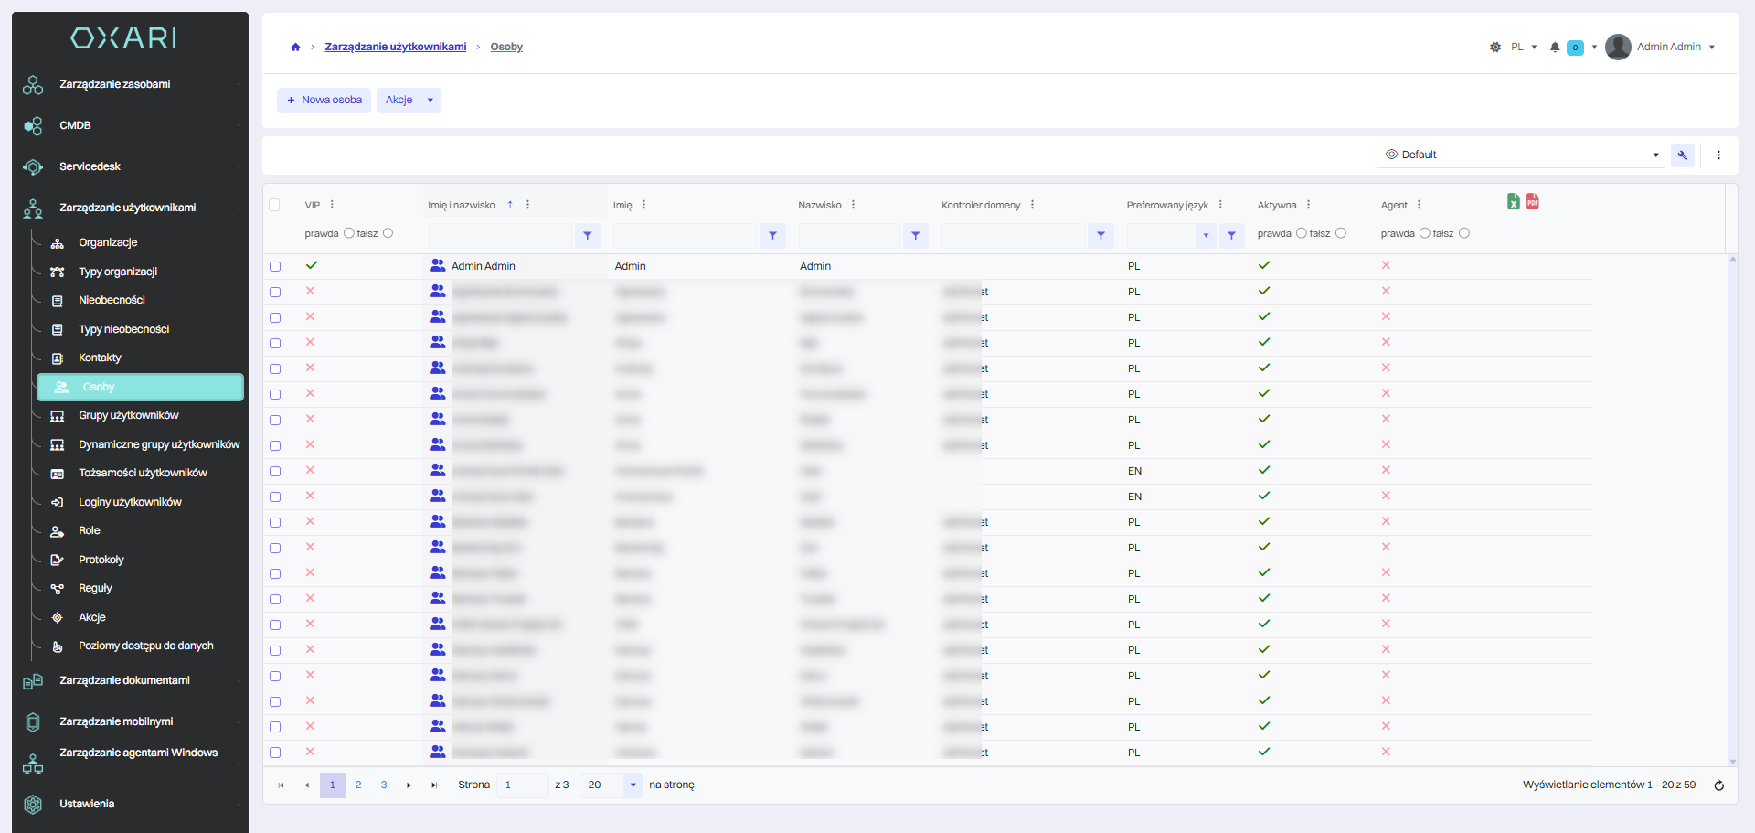This screenshot has height=833, width=1755.
Task: Export the table to PDF icon
Action: click(1533, 201)
